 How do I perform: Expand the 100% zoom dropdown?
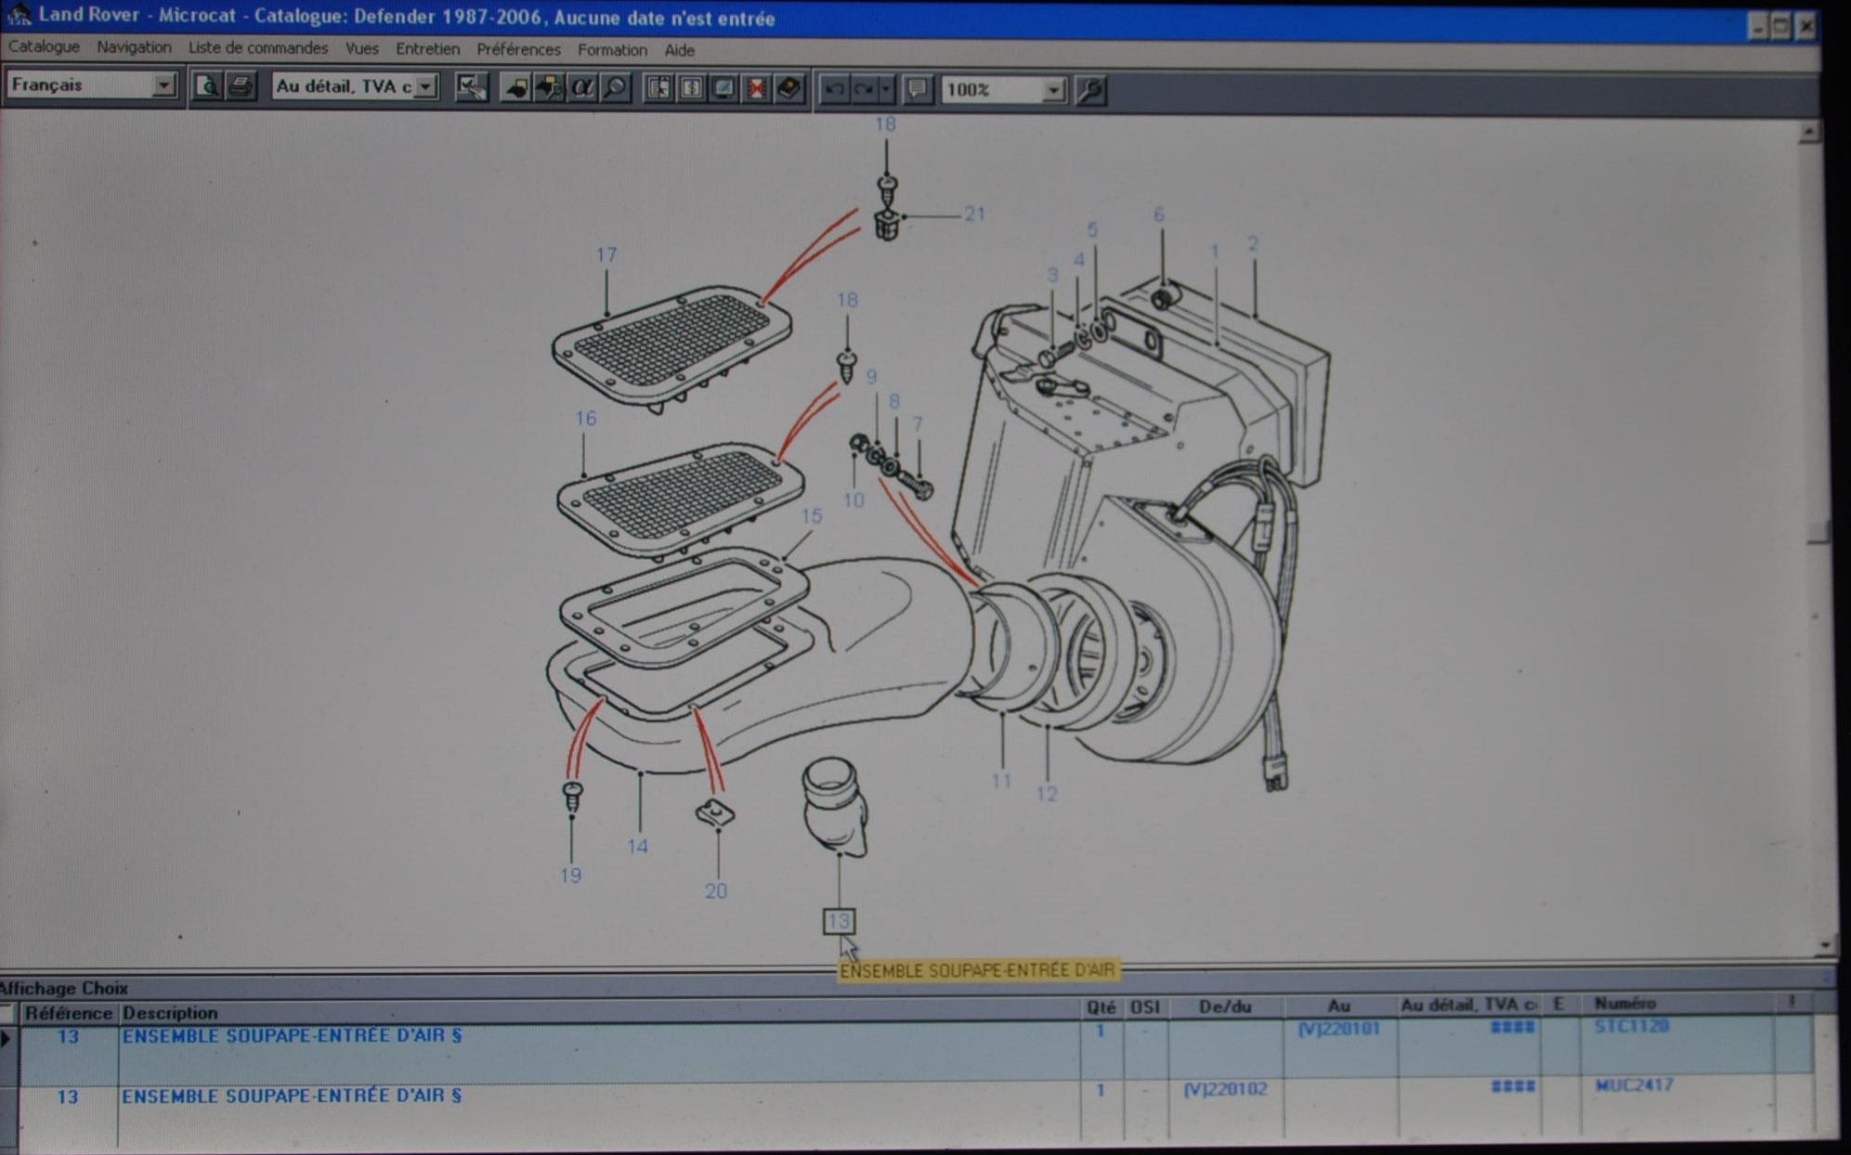[1052, 90]
